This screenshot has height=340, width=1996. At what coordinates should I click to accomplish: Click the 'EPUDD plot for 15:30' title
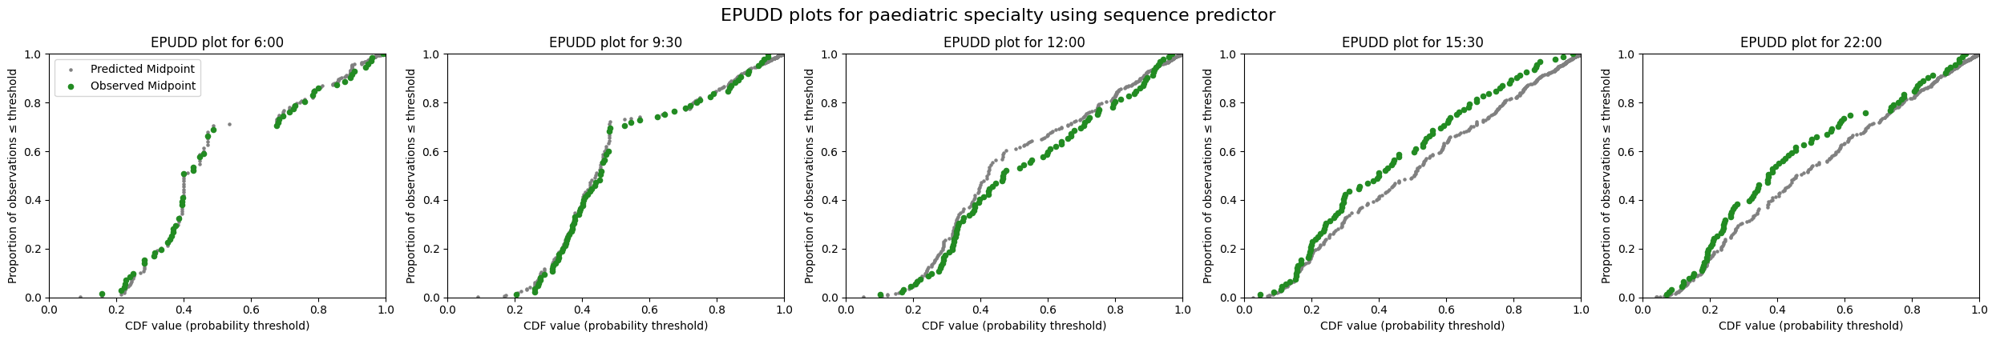[x=1412, y=43]
